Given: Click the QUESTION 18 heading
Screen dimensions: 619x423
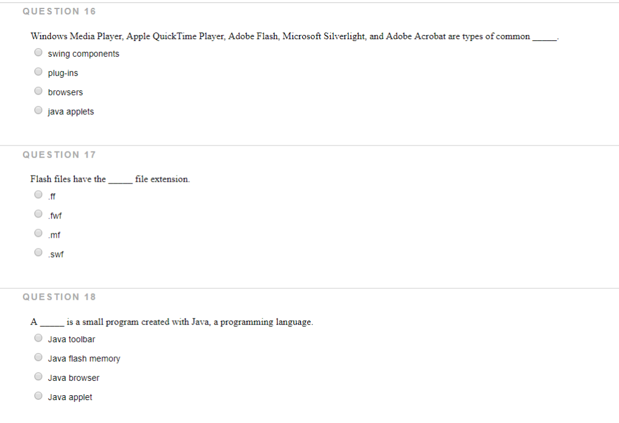Looking at the screenshot, I should point(59,296).
